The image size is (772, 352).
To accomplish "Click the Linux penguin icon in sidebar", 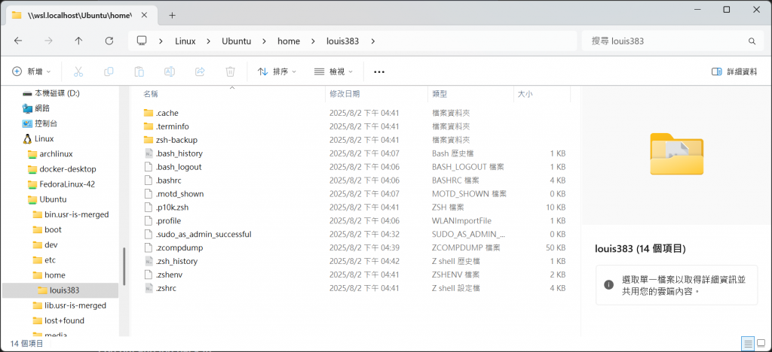I will [x=27, y=139].
